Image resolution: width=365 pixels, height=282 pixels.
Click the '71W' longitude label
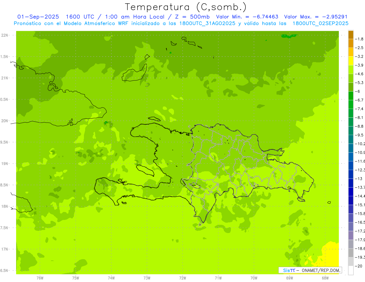[x=218, y=278]
